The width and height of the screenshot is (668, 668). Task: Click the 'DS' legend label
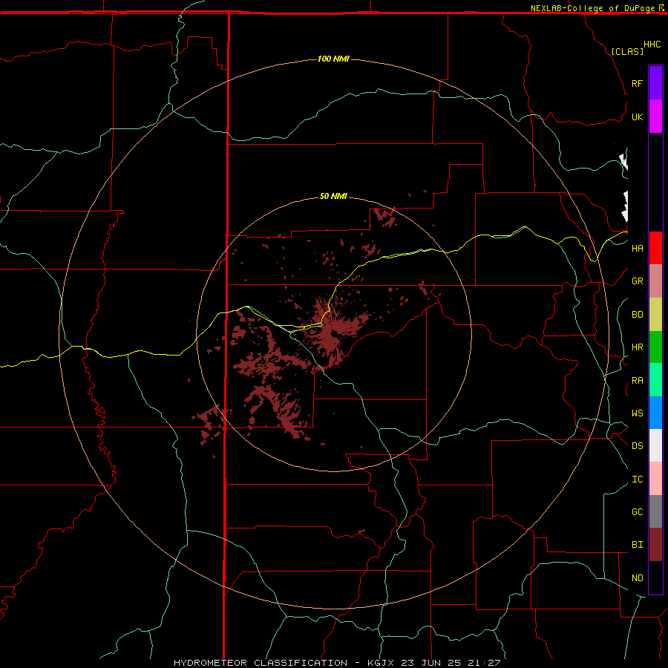pyautogui.click(x=637, y=445)
